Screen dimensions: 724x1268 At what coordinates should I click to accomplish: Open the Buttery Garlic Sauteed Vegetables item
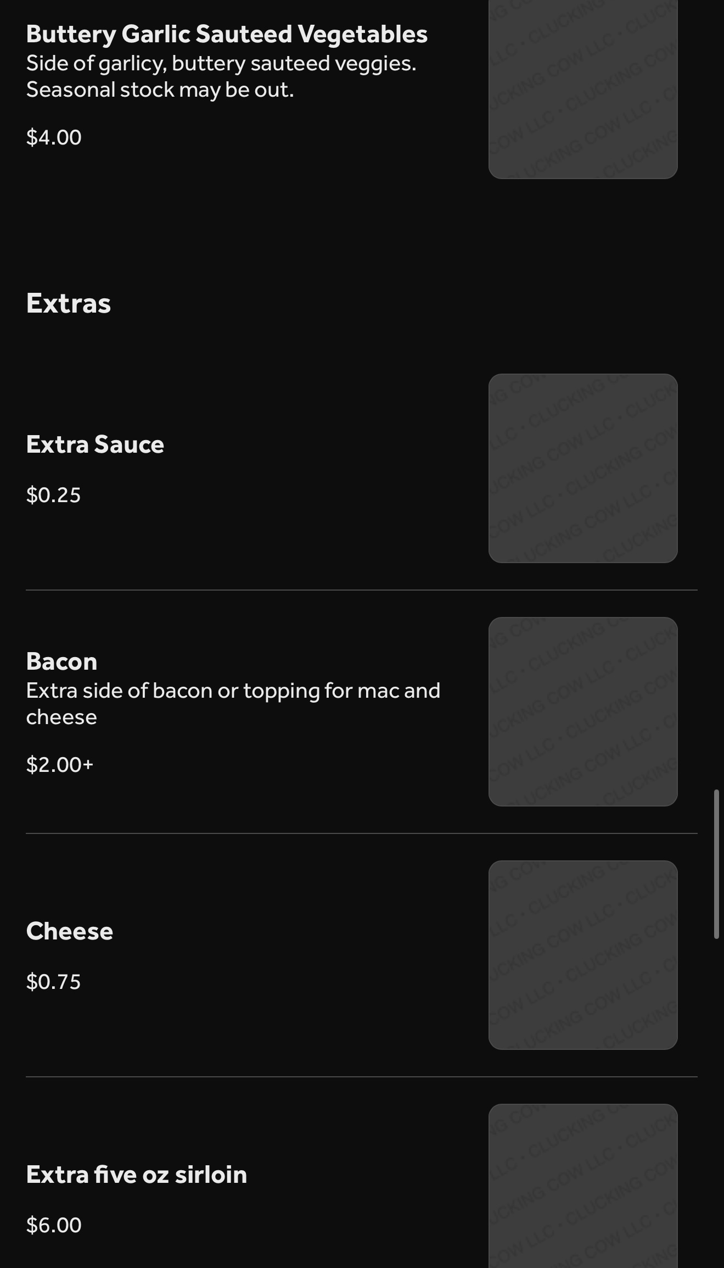(x=226, y=34)
